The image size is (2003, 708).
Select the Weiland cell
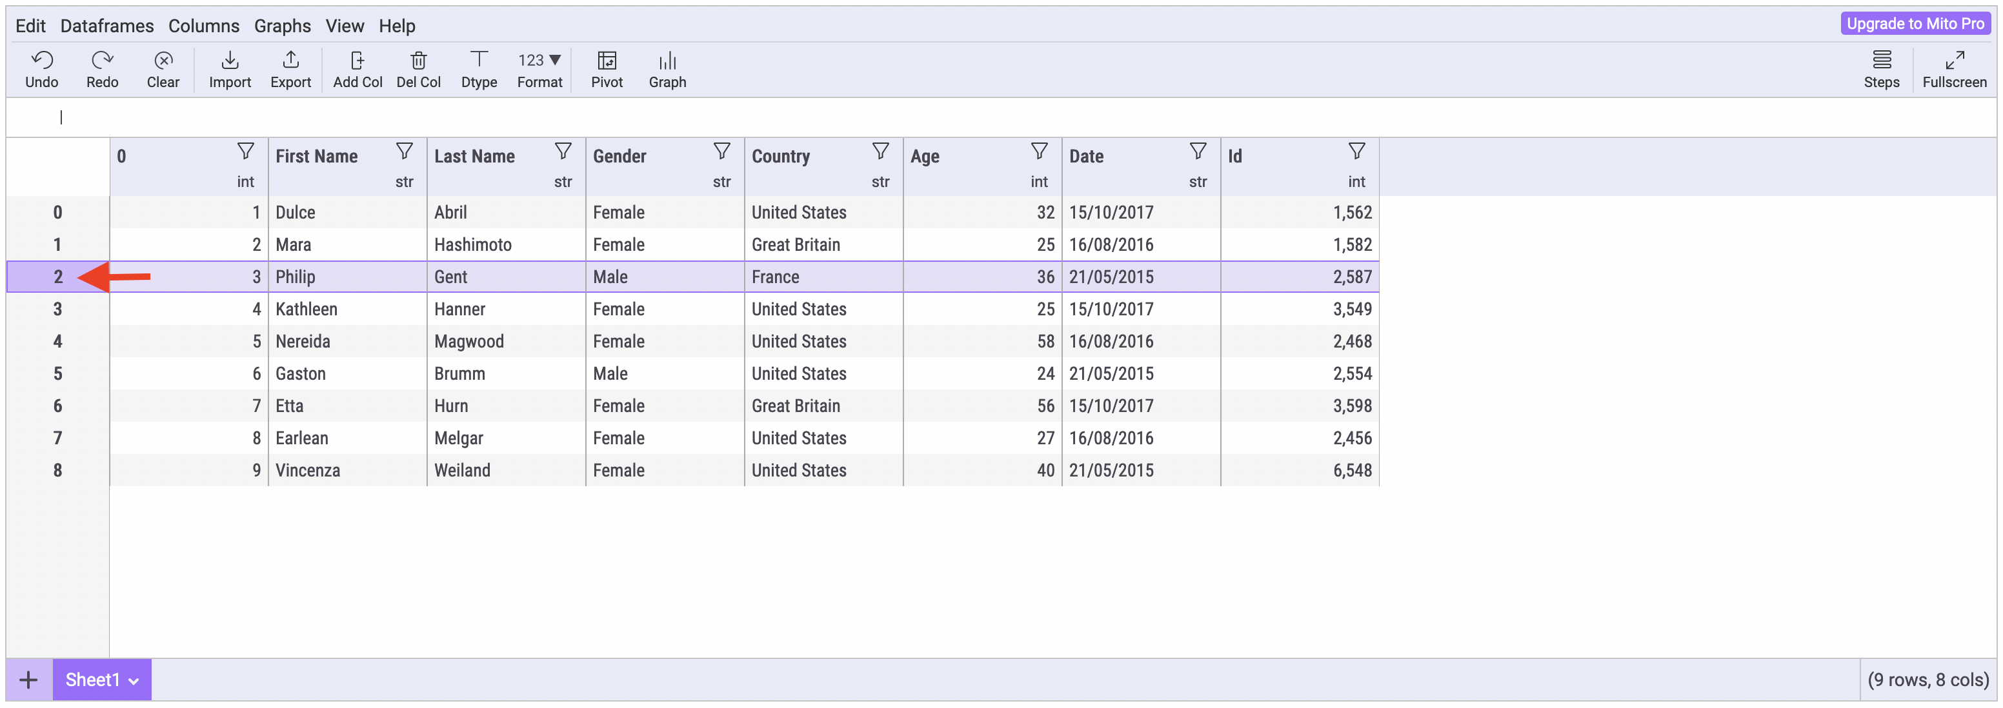point(506,470)
